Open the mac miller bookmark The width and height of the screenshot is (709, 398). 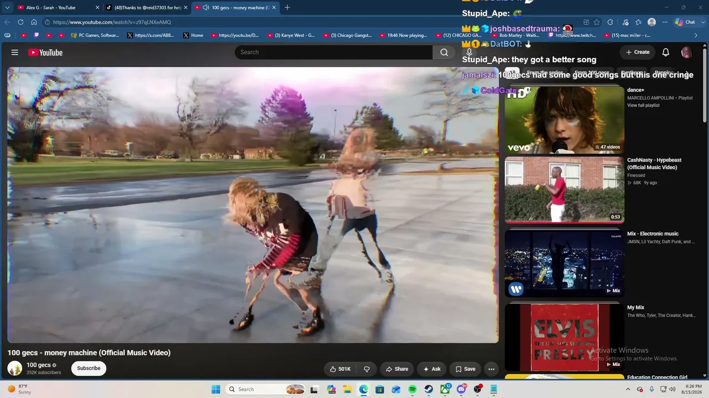click(x=626, y=35)
